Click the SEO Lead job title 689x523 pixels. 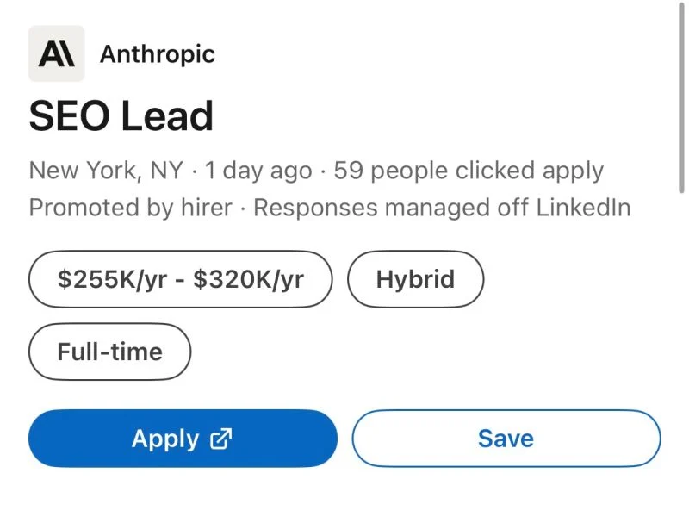[121, 115]
